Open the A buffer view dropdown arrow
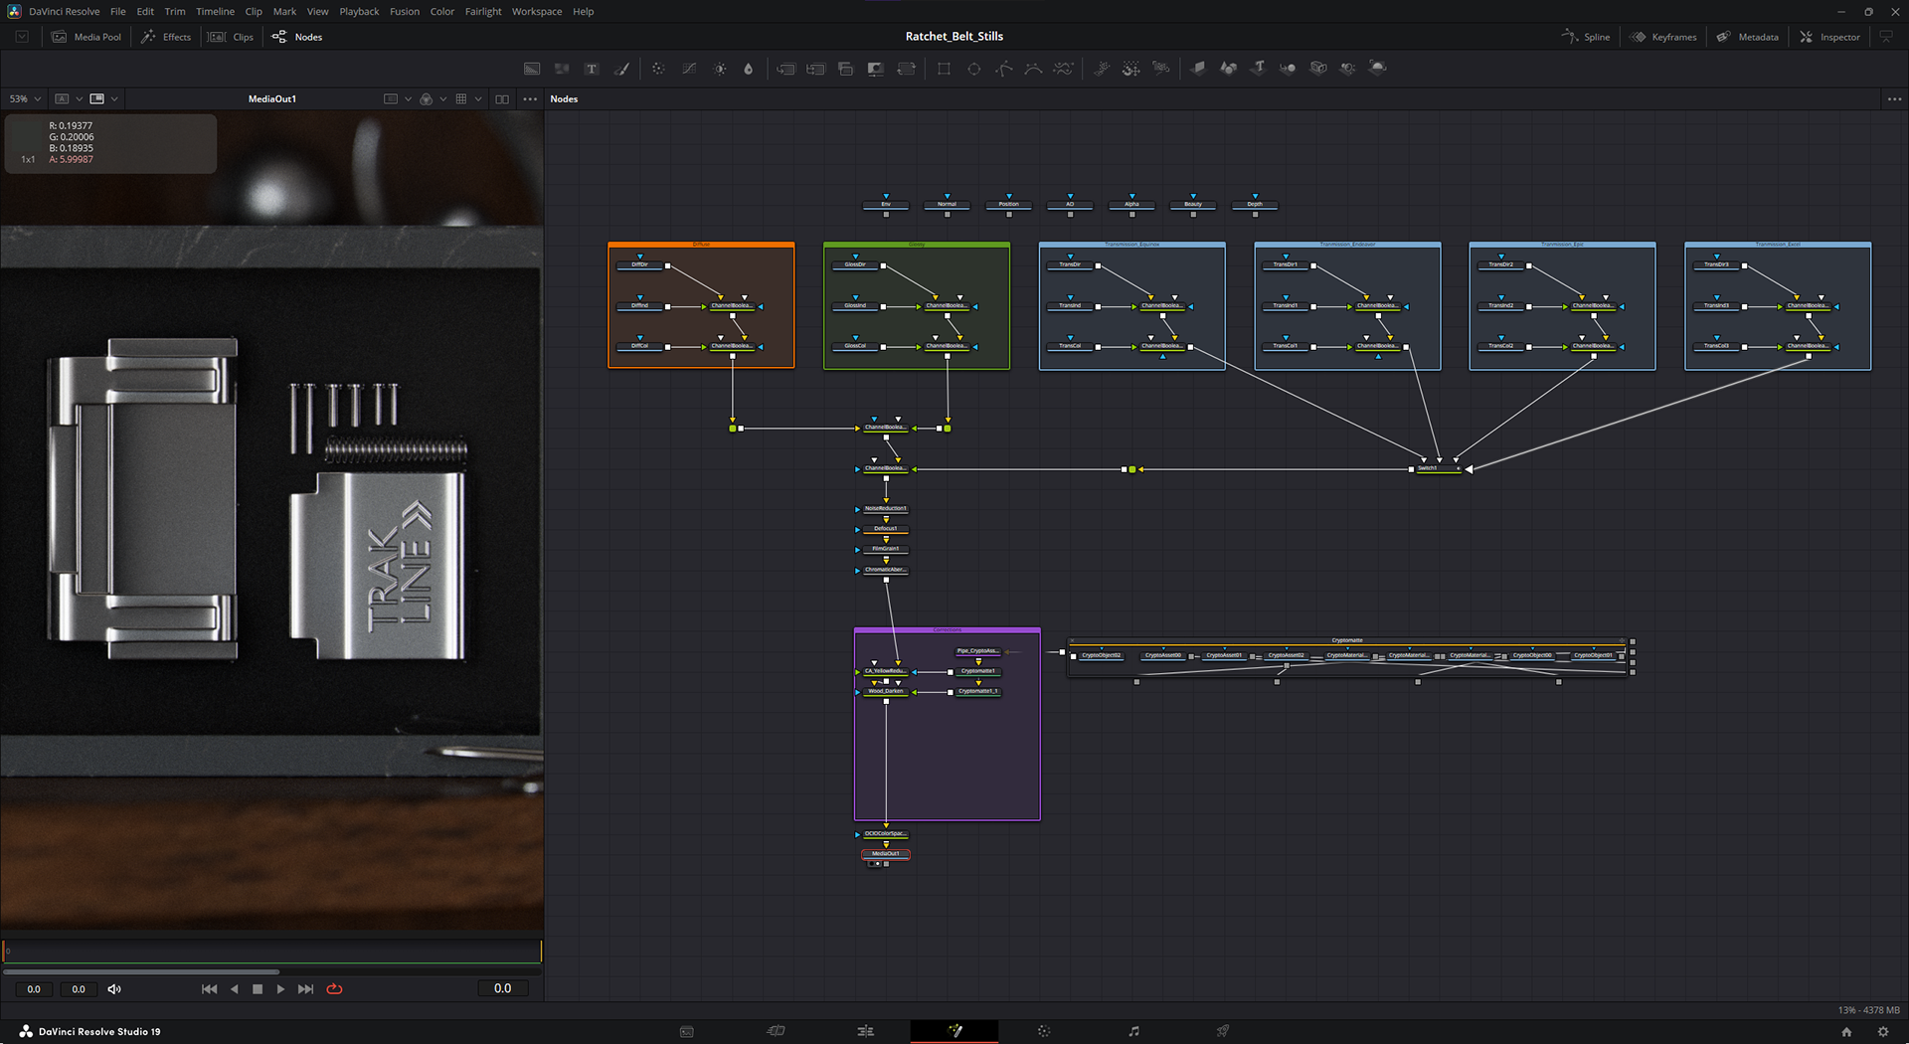The height and width of the screenshot is (1044, 1909). [x=80, y=99]
